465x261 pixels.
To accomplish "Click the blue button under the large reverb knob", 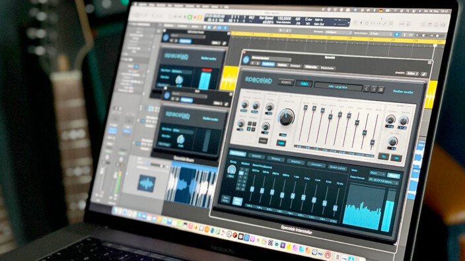I will (281, 143).
